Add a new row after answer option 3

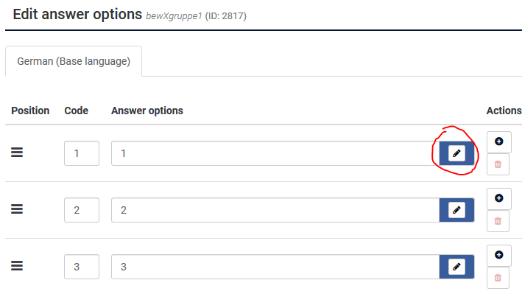pos(498,255)
